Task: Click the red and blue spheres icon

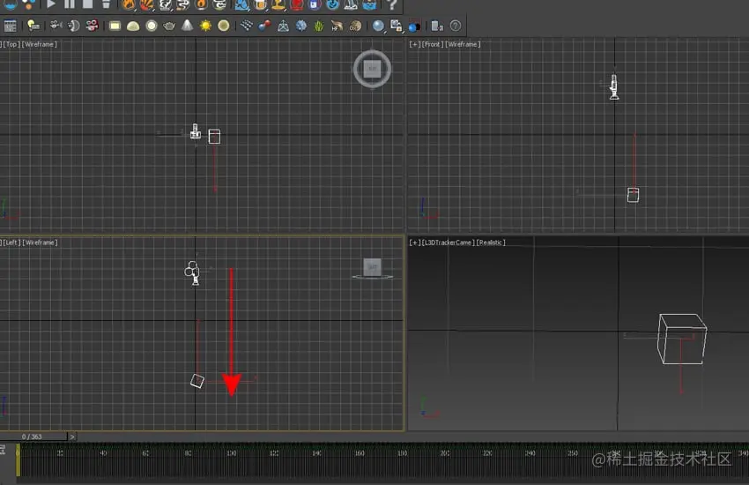Action: [264, 26]
